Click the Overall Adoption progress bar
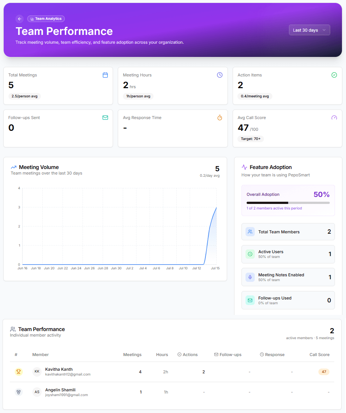This screenshot has height=413, width=346. (x=288, y=203)
